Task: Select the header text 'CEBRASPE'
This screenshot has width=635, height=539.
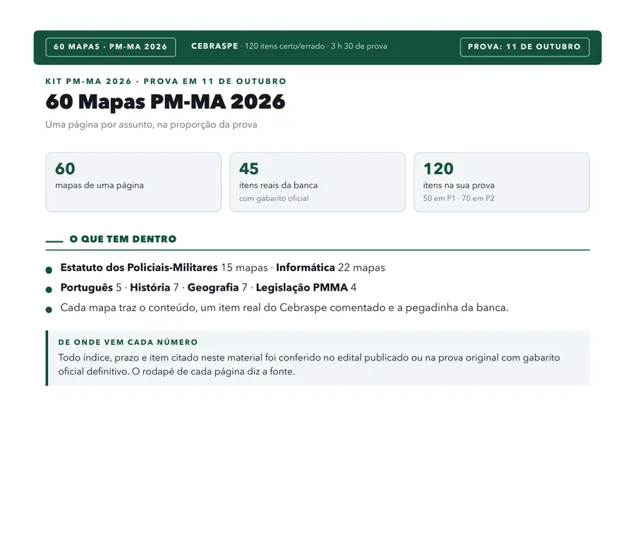Action: pos(214,46)
